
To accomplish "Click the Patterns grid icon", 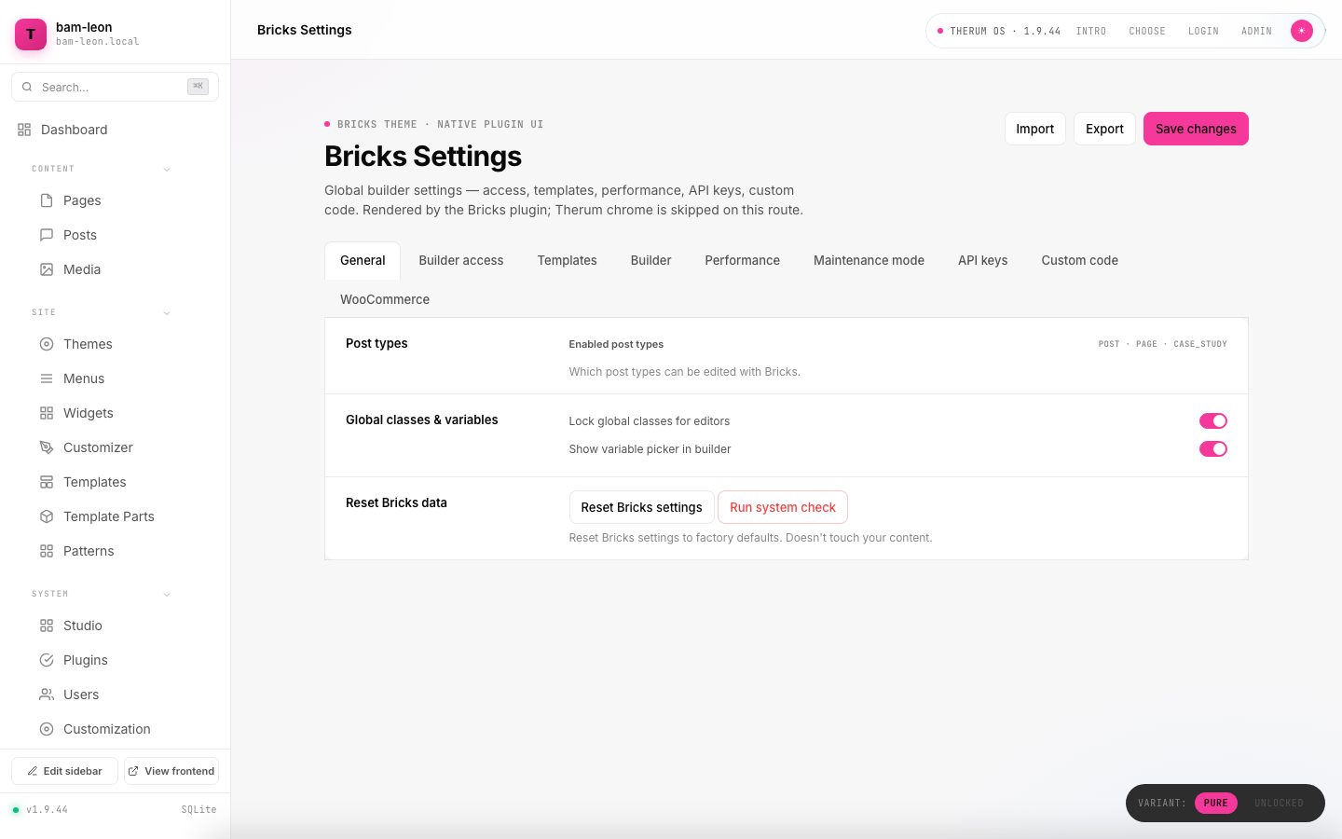I will pos(47,551).
